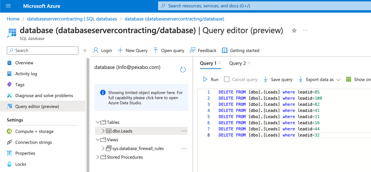This screenshot has width=371, height=172.
Task: Open the Azure hamburger portal menu
Action: [8, 6]
